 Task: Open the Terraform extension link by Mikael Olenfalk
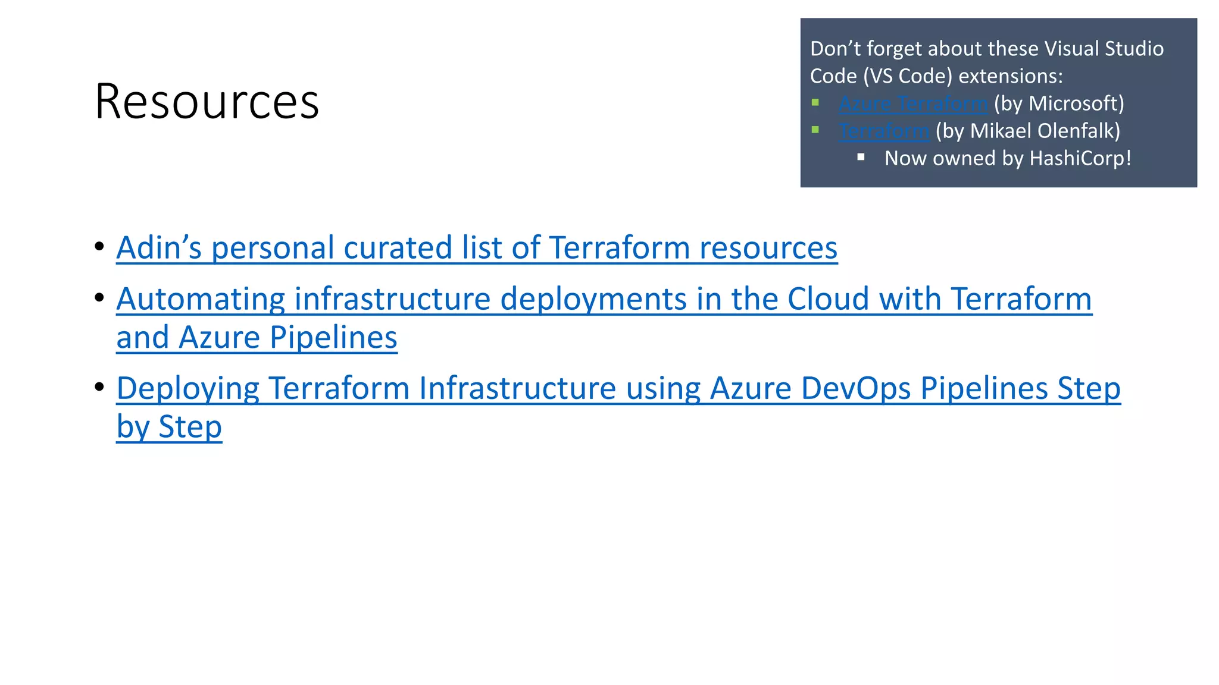884,131
